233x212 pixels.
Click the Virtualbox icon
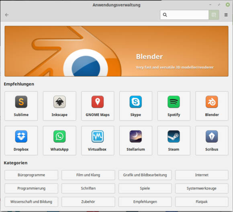tap(98, 136)
